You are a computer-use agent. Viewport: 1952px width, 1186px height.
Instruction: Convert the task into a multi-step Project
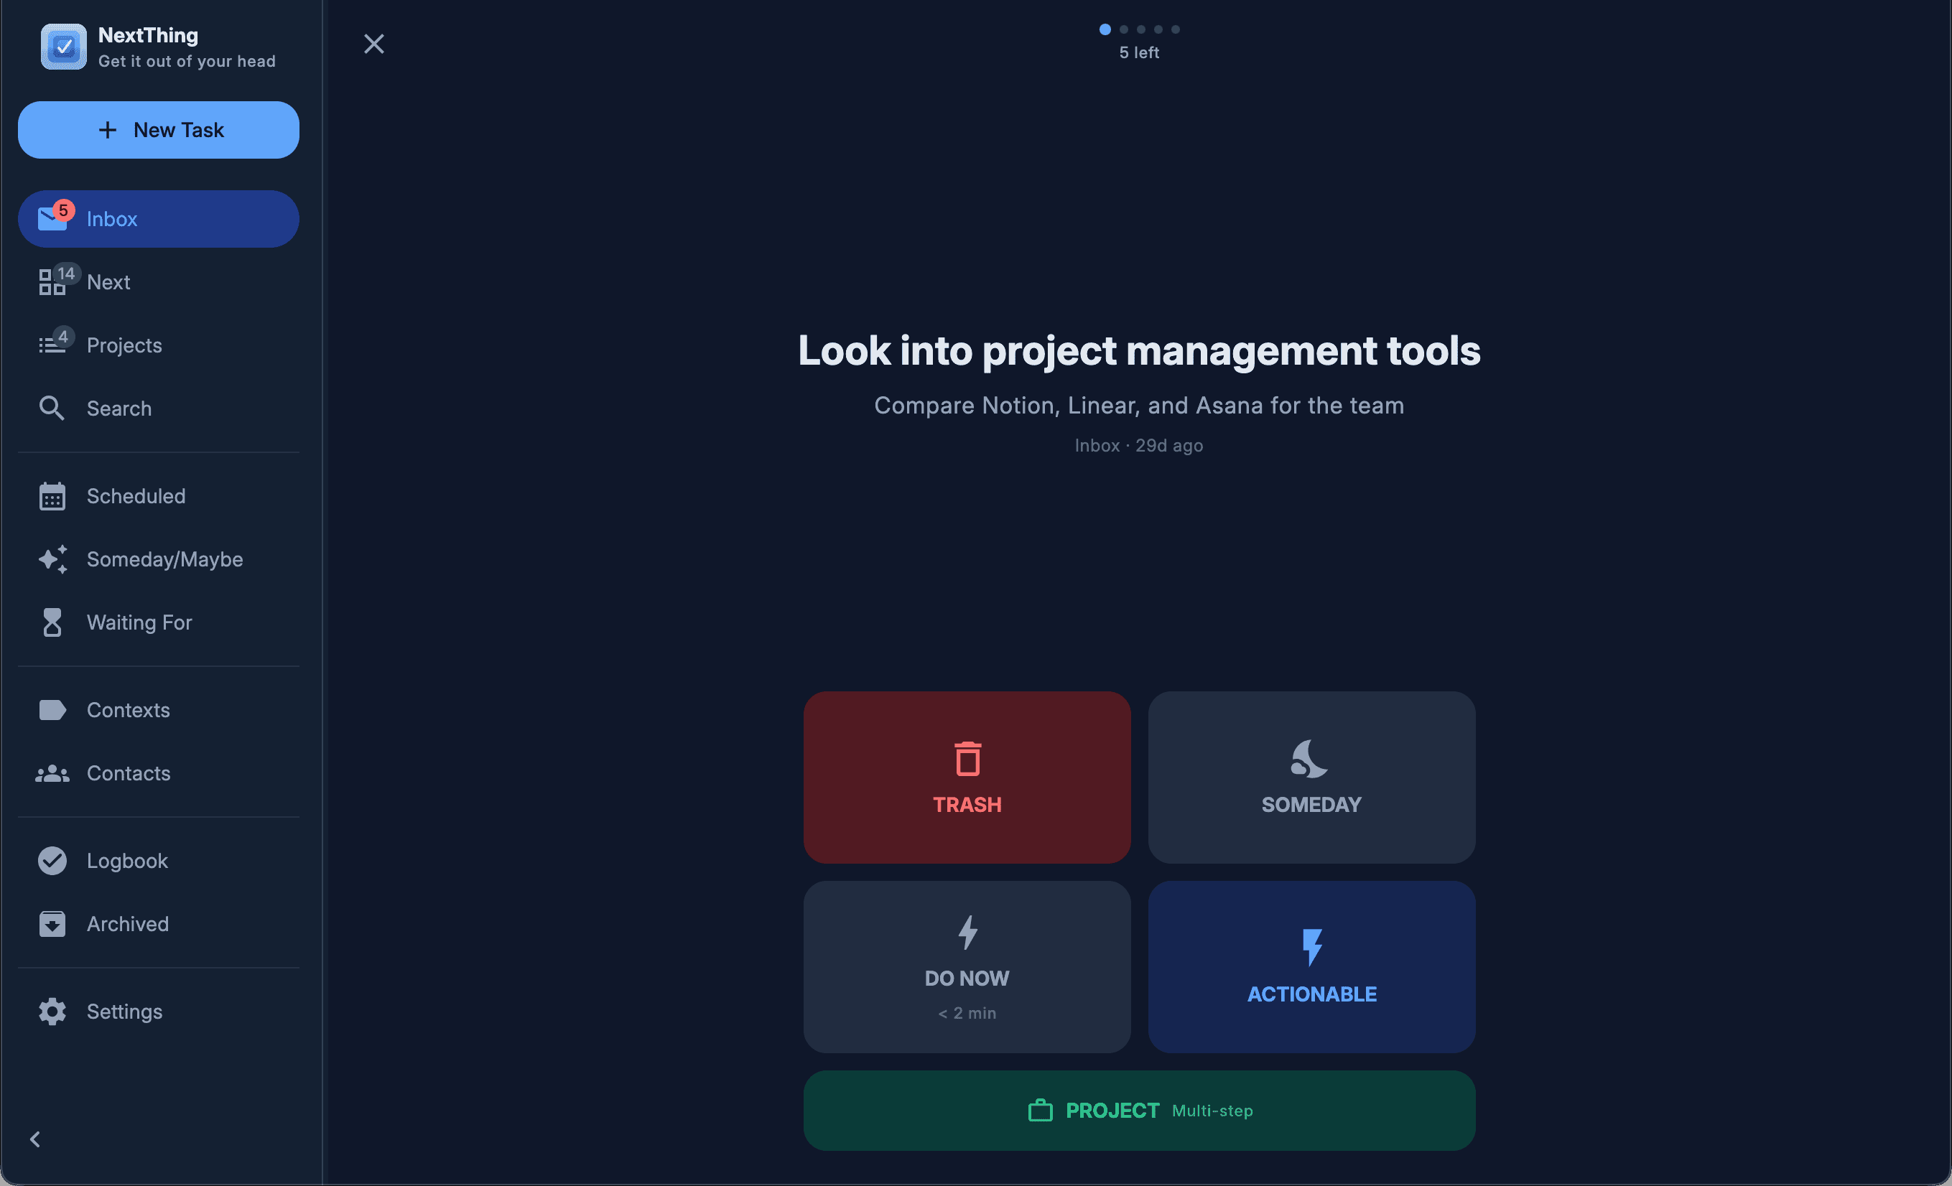click(1138, 1110)
